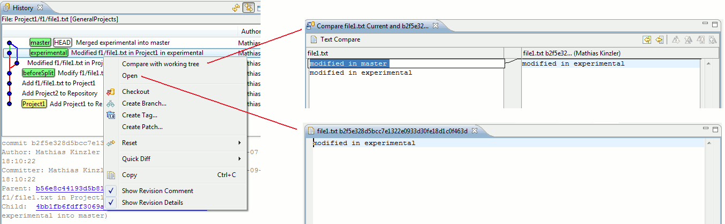
Task: Click the Create Branch icon
Action: (x=111, y=103)
